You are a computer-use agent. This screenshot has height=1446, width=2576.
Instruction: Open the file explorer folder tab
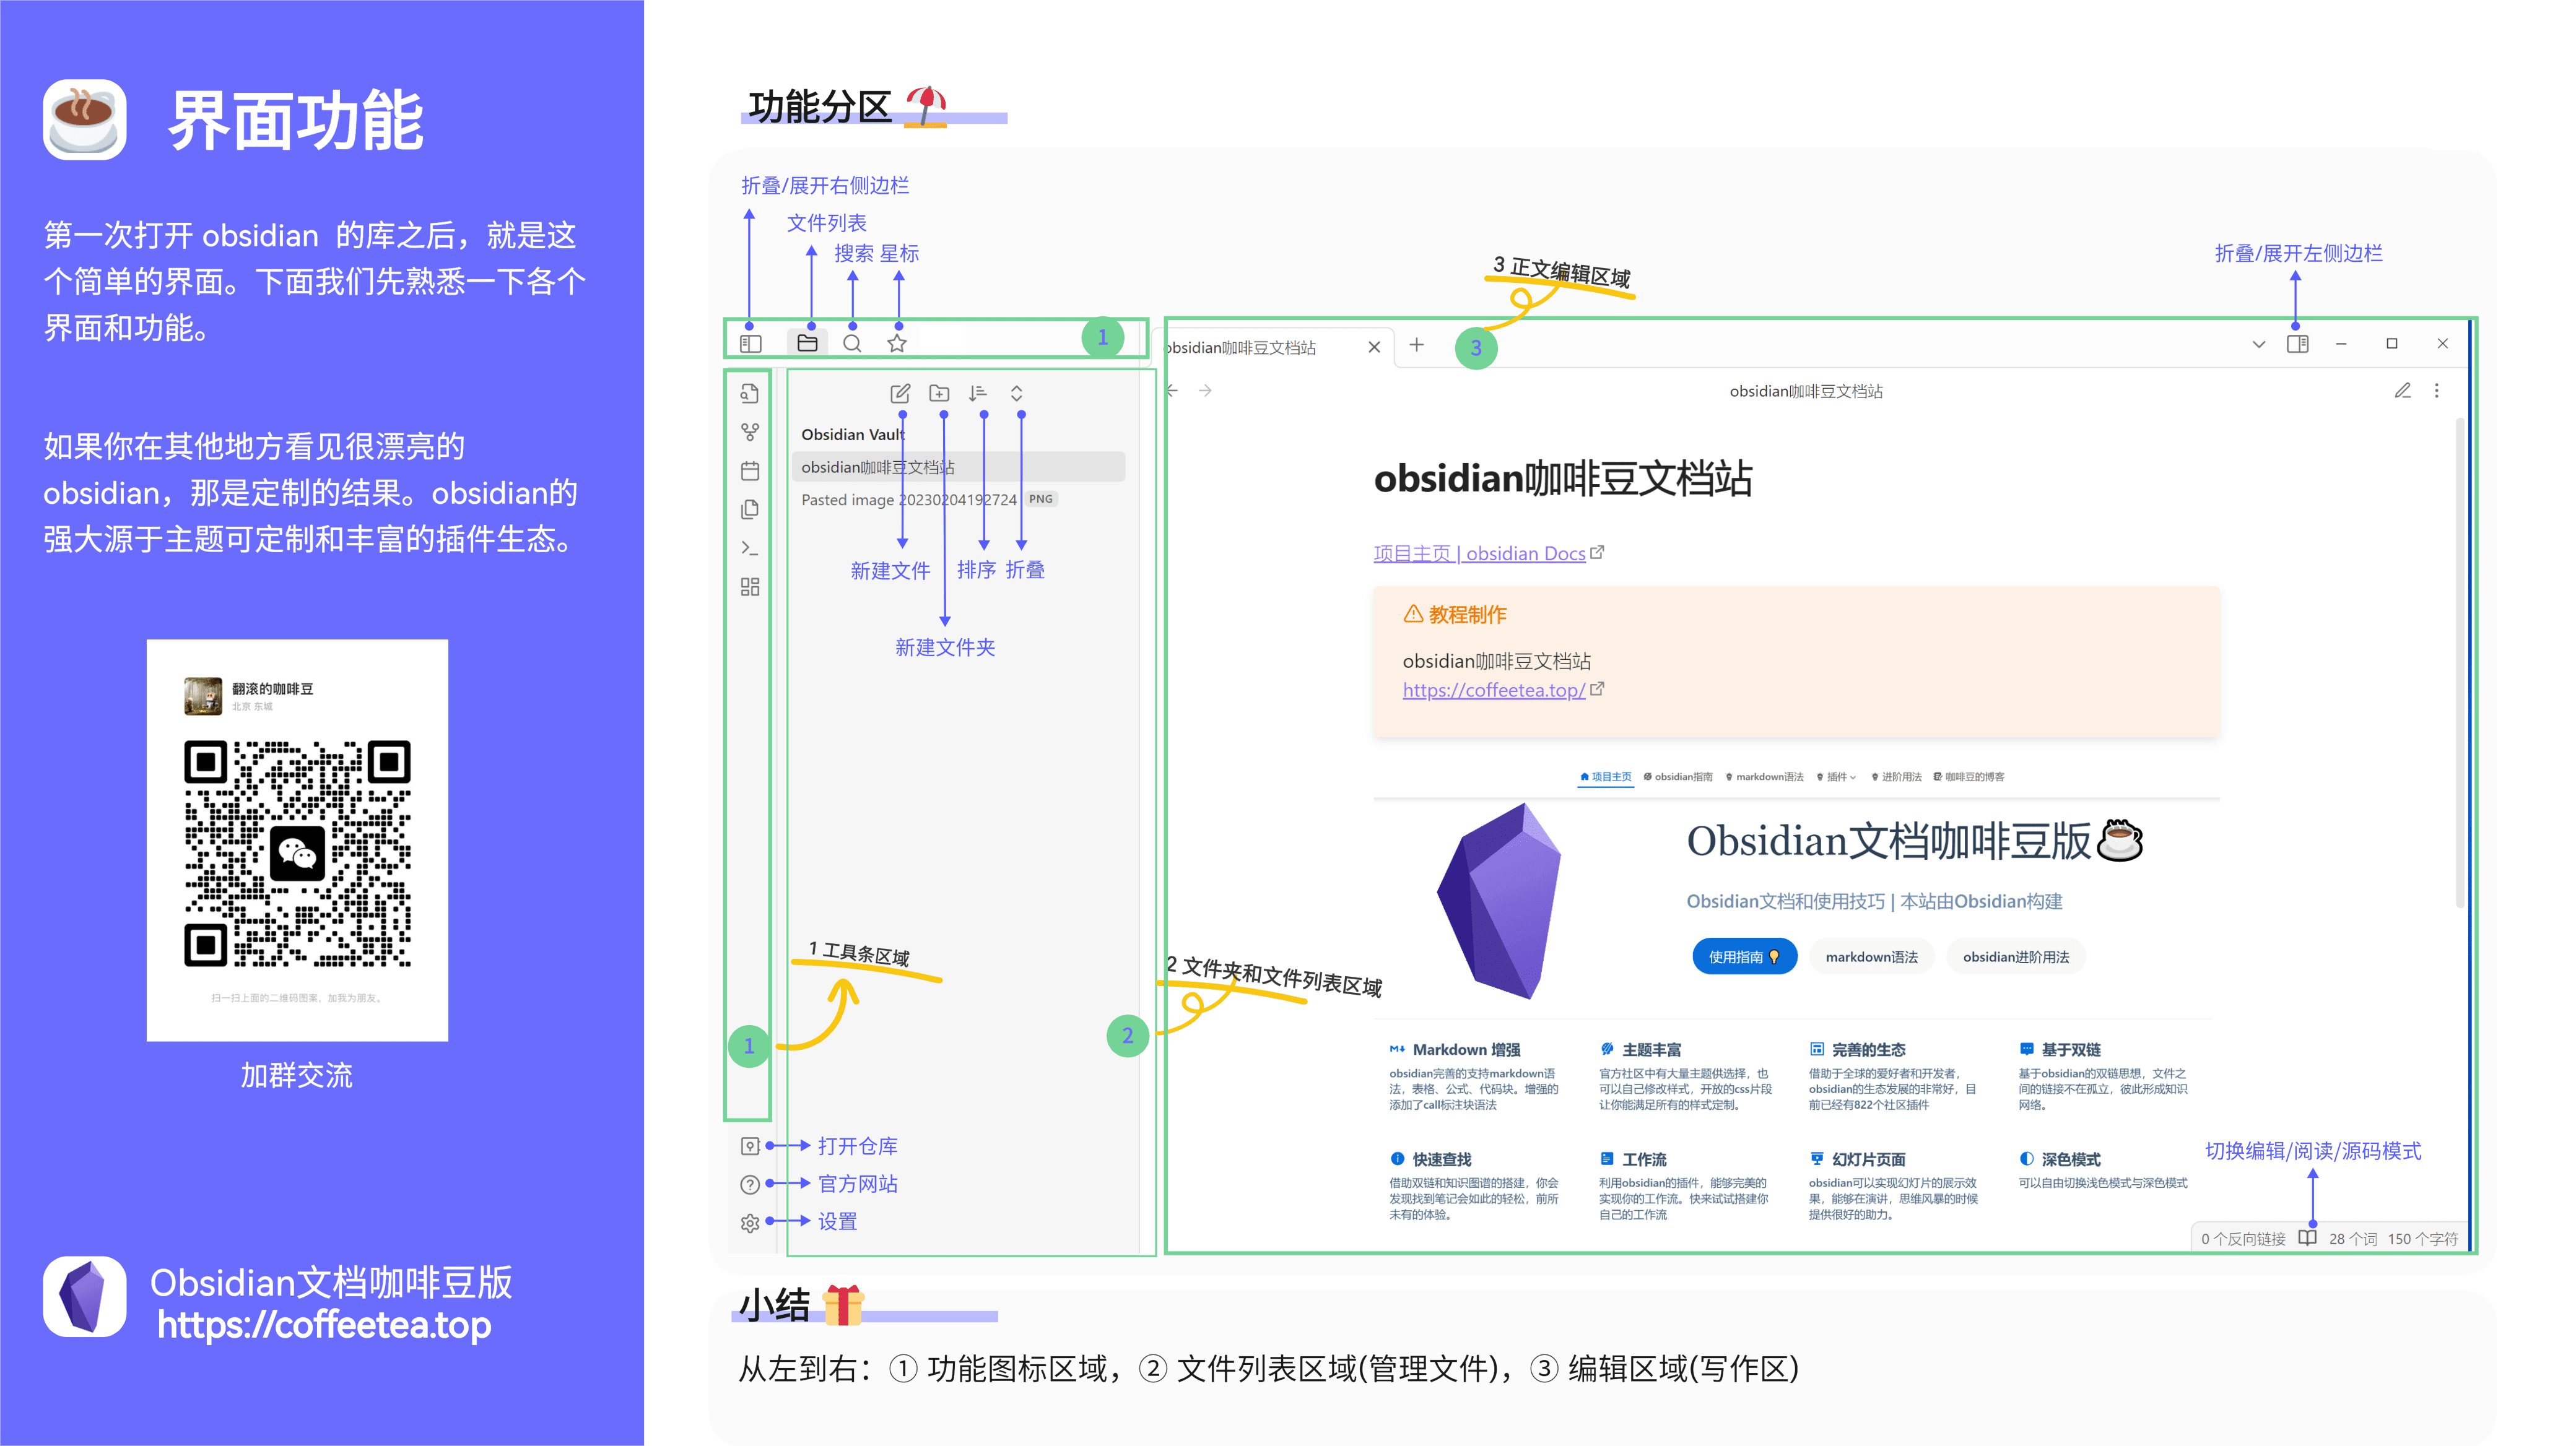click(x=807, y=344)
